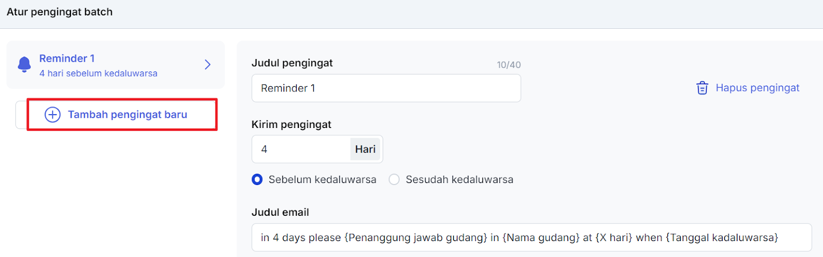The height and width of the screenshot is (257, 823).
Task: Click the 'Hari' unit selector
Action: click(365, 150)
